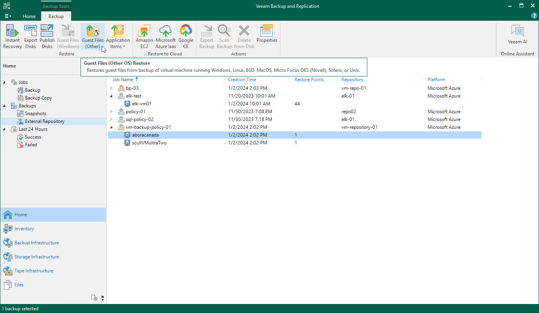Click the 44 restore points value

[x=297, y=104]
